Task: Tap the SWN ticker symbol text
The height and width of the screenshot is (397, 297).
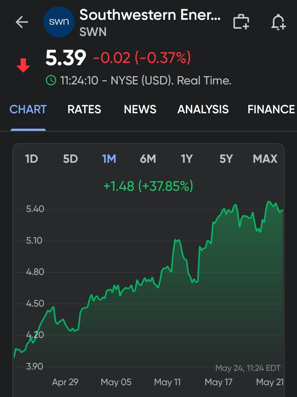Action: point(93,32)
